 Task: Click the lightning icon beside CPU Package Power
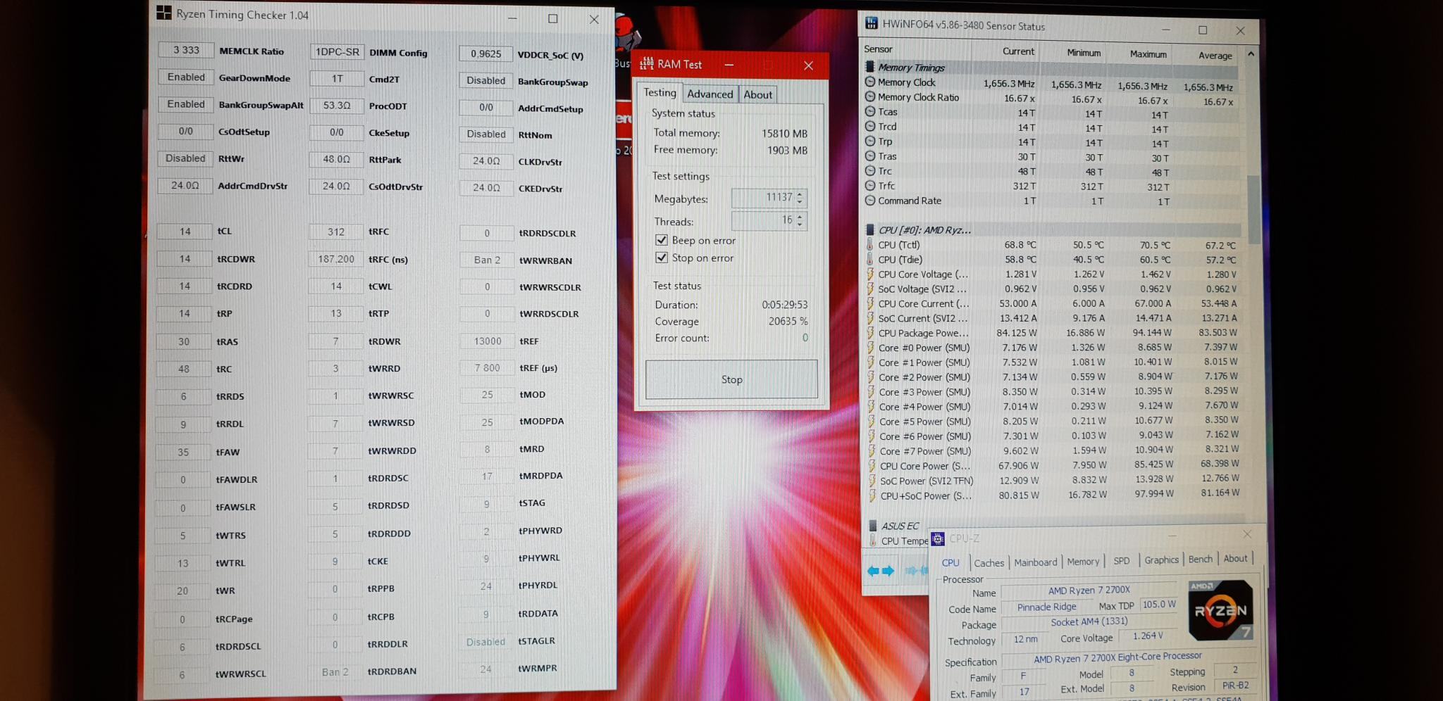click(x=871, y=333)
